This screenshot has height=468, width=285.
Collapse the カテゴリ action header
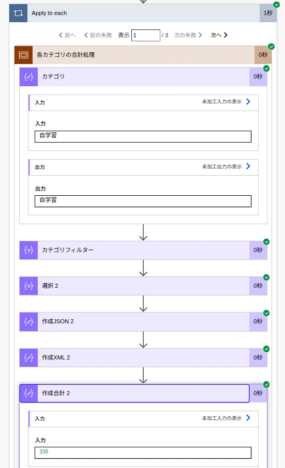143,77
